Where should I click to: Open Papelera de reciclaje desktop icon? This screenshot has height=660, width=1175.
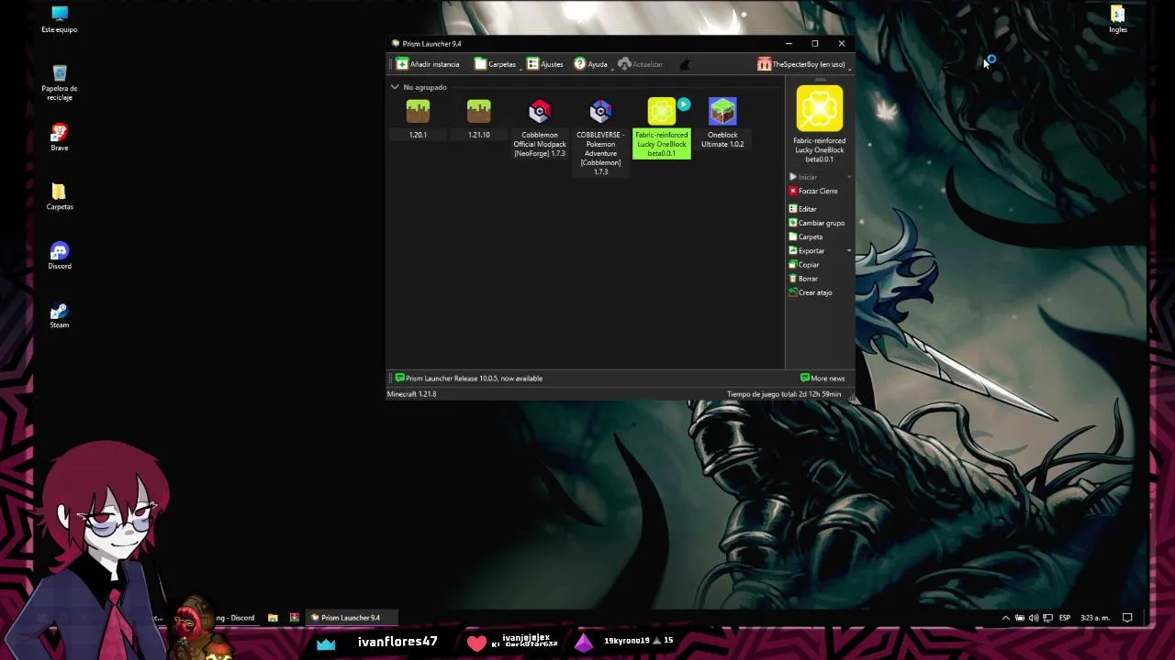pyautogui.click(x=60, y=82)
